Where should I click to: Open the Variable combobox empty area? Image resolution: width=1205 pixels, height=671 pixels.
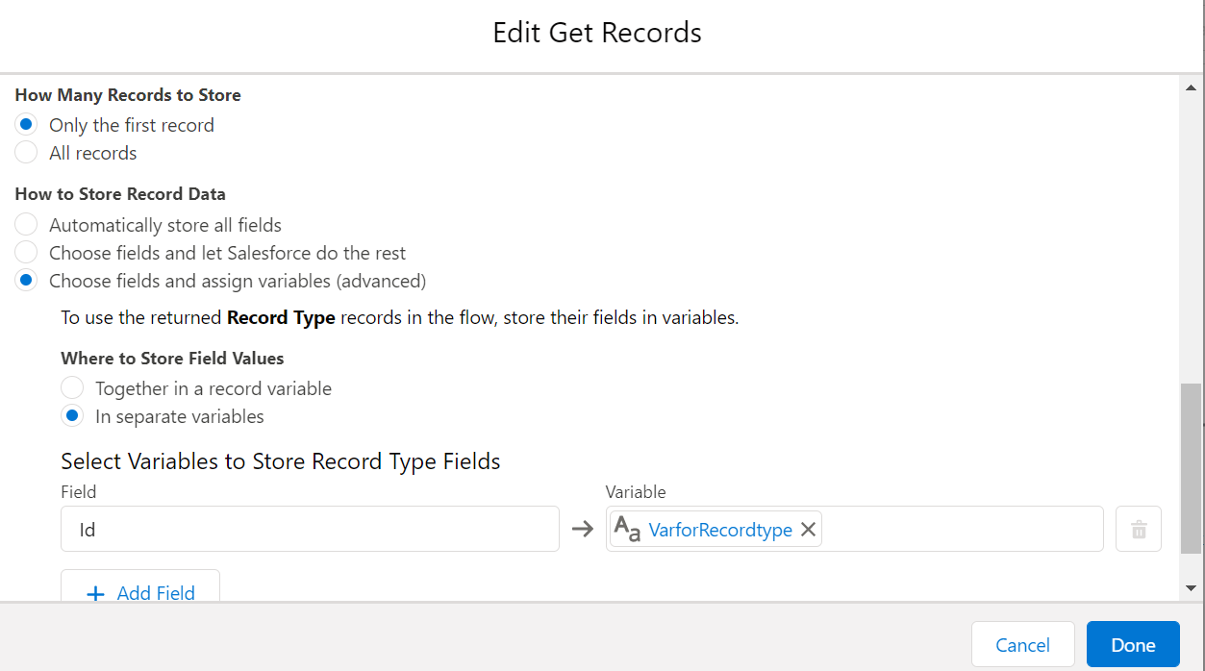coord(962,530)
